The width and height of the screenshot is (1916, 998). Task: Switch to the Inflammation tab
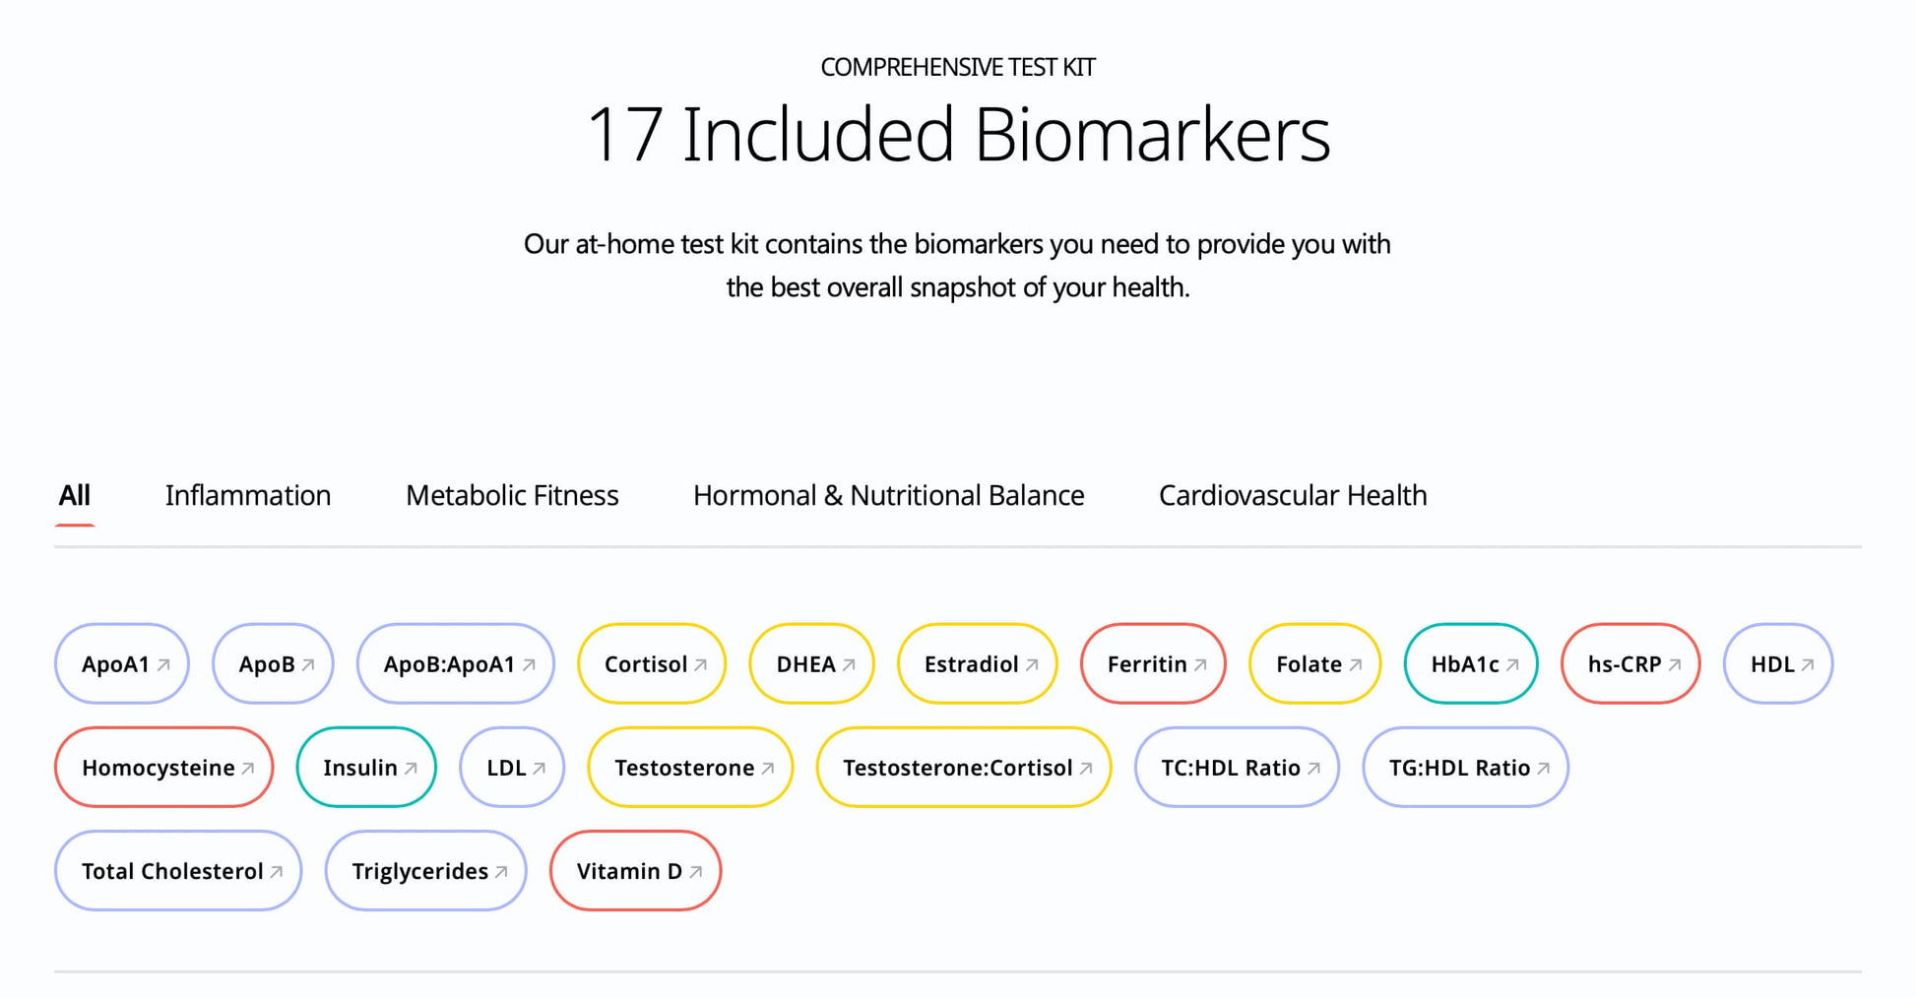point(248,495)
